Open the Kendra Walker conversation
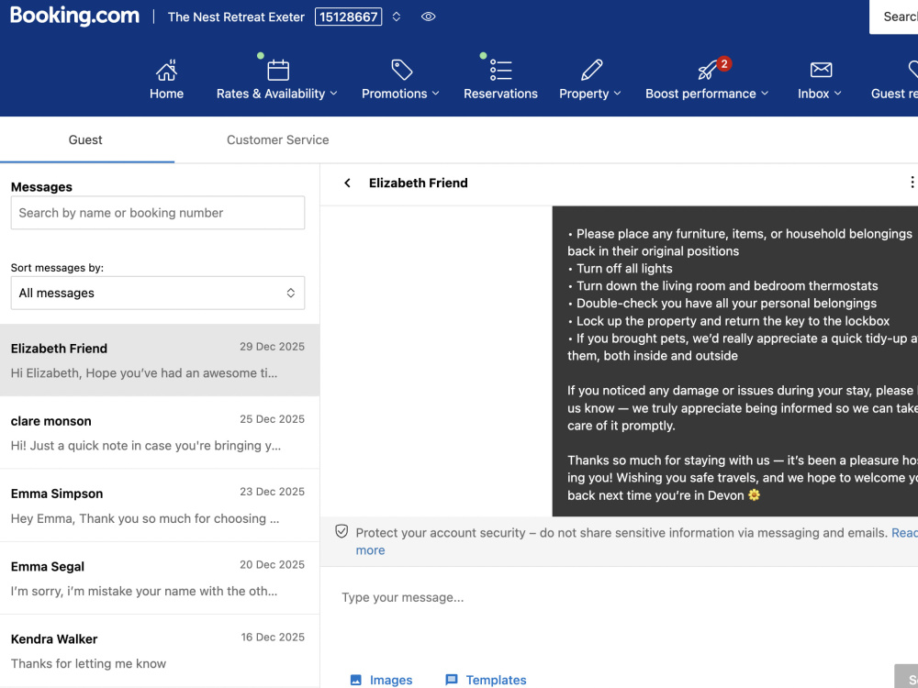This screenshot has height=688, width=918. pos(160,650)
